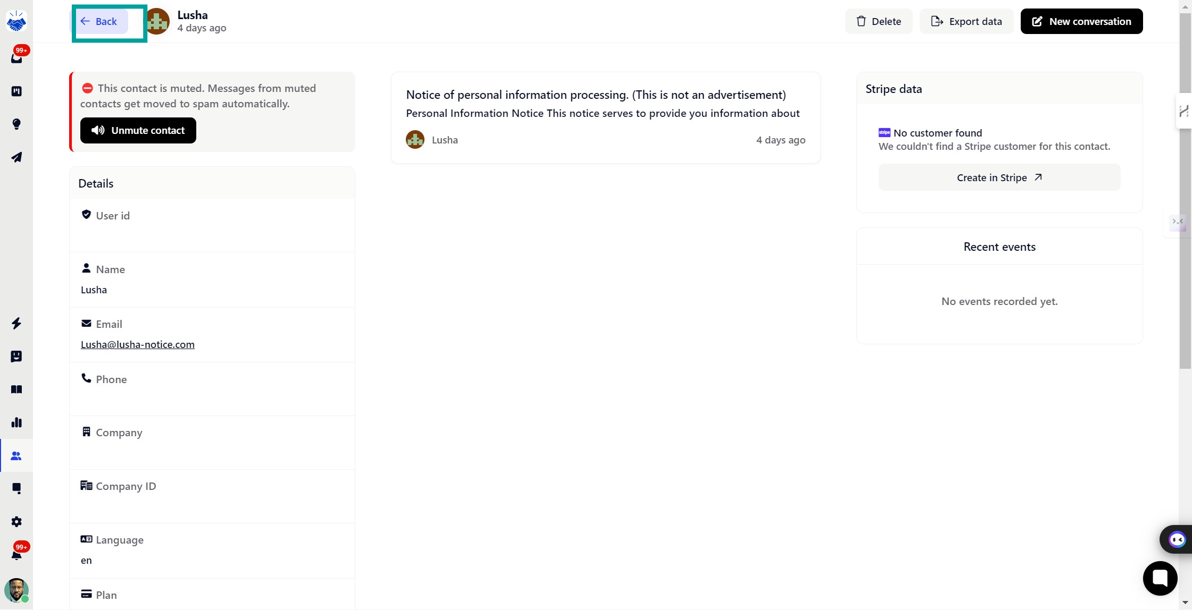Click the Company ID field
The height and width of the screenshot is (610, 1192).
(212, 496)
